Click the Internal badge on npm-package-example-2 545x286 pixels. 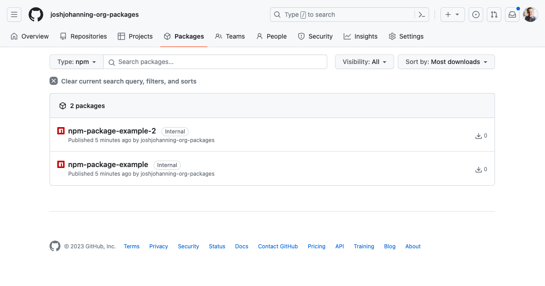175,131
